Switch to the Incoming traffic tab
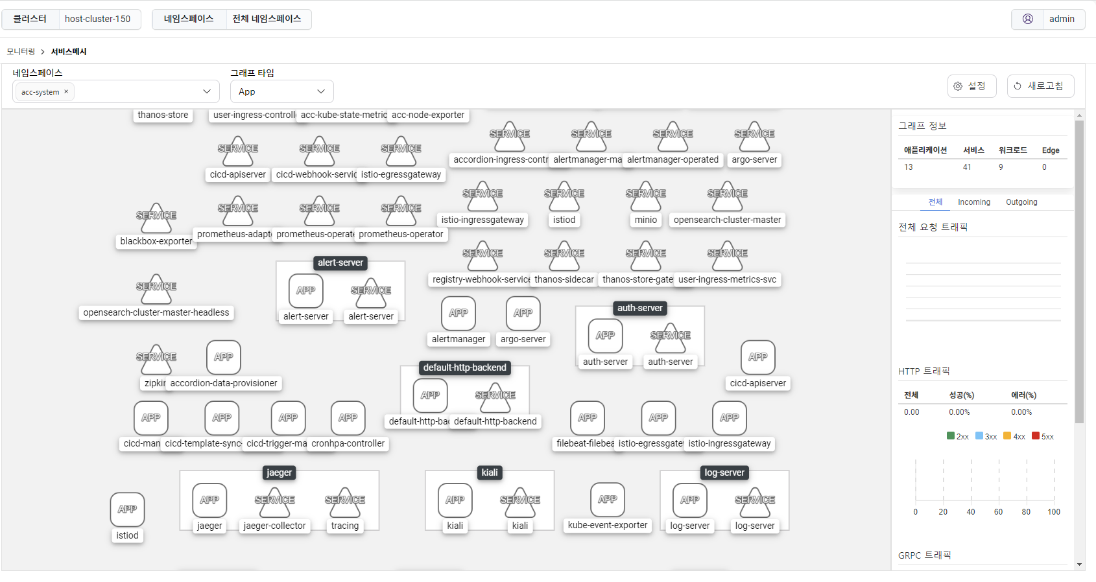 [974, 202]
